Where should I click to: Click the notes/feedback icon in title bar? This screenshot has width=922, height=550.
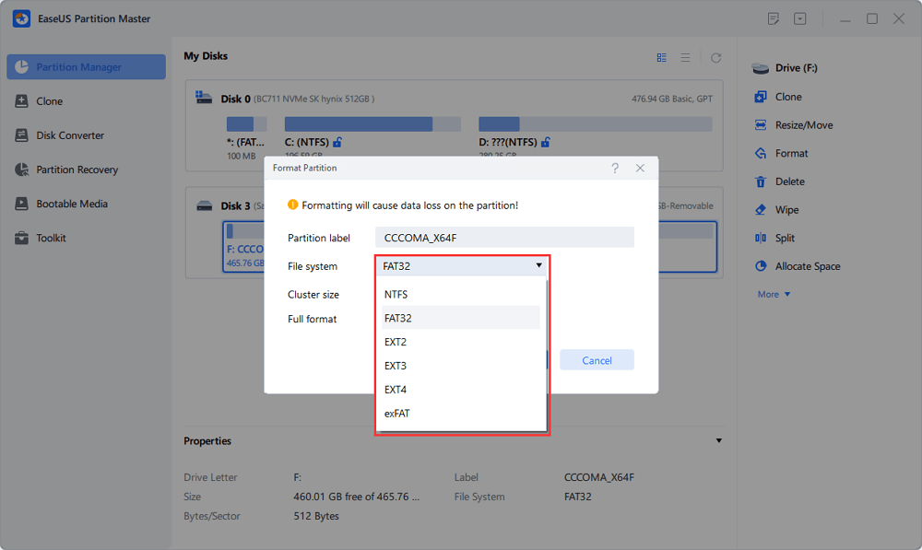pyautogui.click(x=774, y=18)
